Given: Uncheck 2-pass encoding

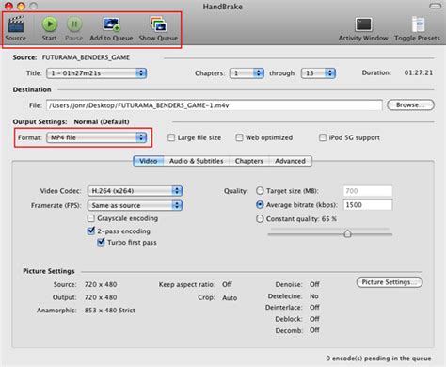Looking at the screenshot, I should click(91, 231).
